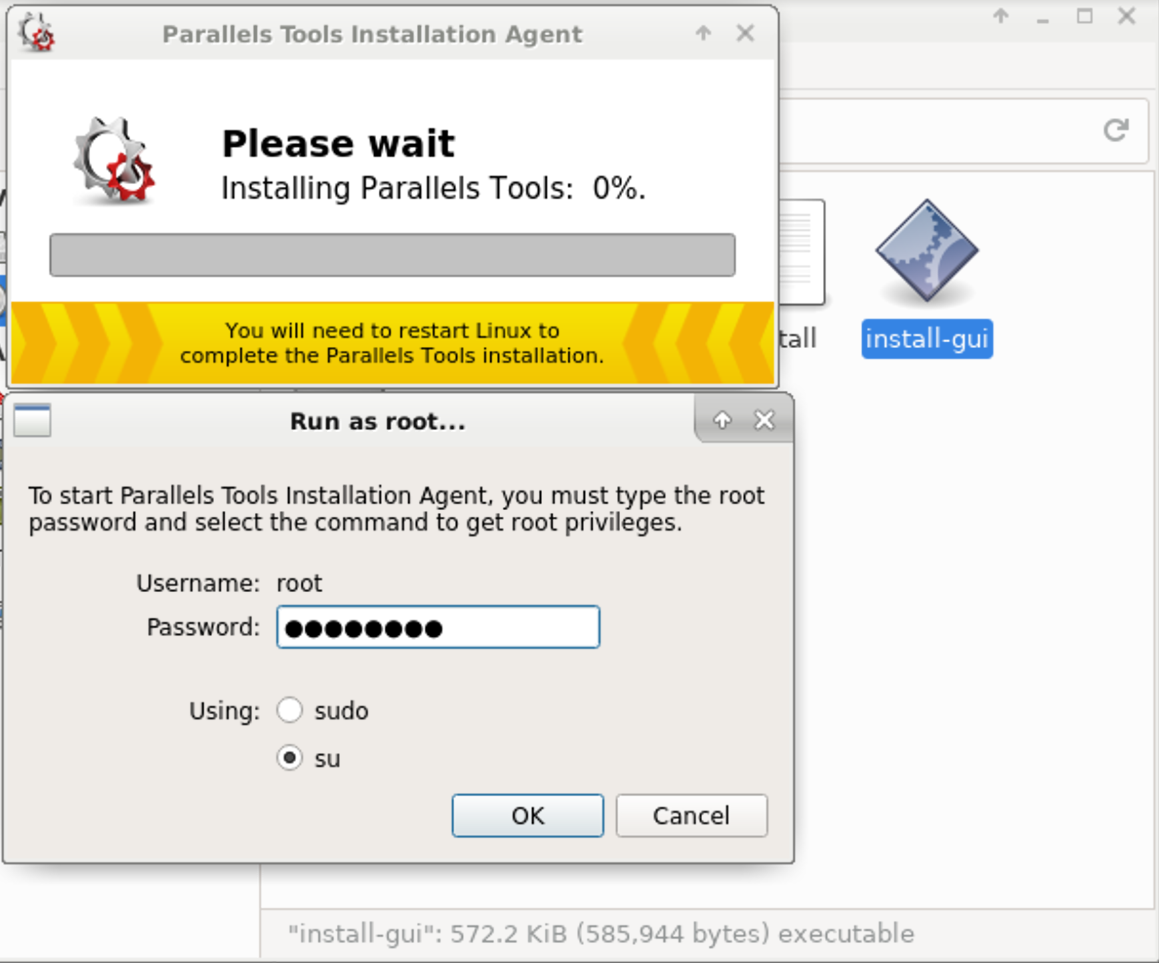This screenshot has height=963, width=1159.
Task: Open Run as root window menu icon
Action: [x=33, y=420]
